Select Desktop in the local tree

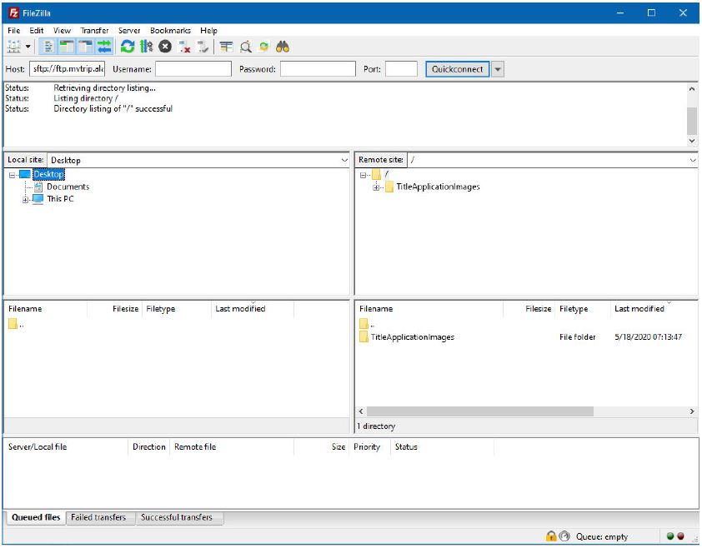click(x=49, y=174)
